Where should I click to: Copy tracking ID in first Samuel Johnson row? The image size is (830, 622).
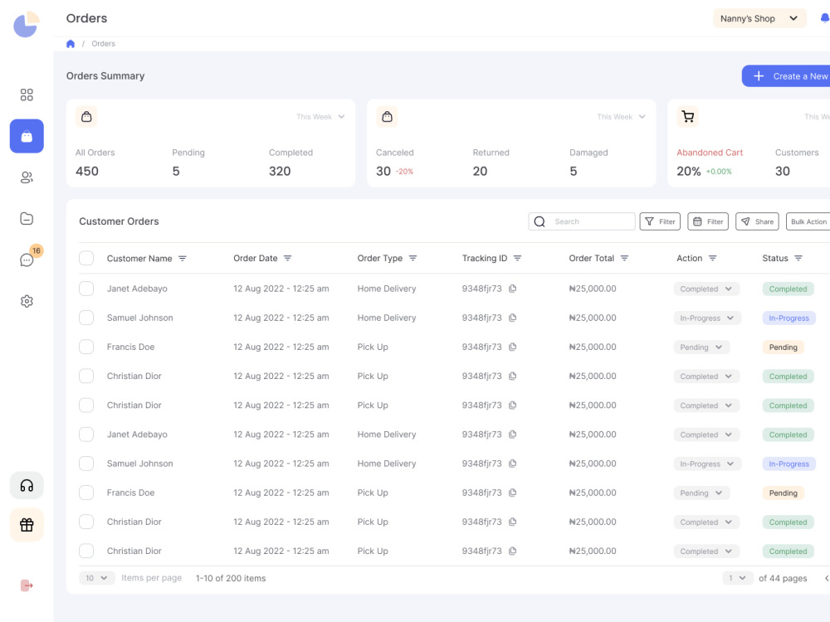pyautogui.click(x=512, y=318)
